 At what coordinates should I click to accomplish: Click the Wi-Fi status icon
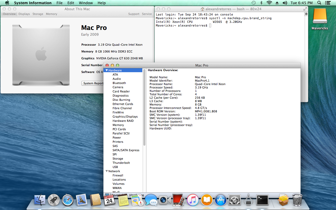269,3
